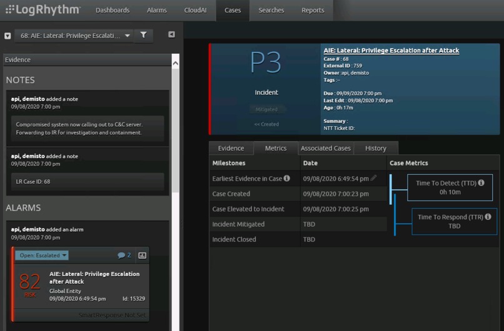Click the << Created status button
This screenshot has width=504, height=331.
click(x=266, y=124)
